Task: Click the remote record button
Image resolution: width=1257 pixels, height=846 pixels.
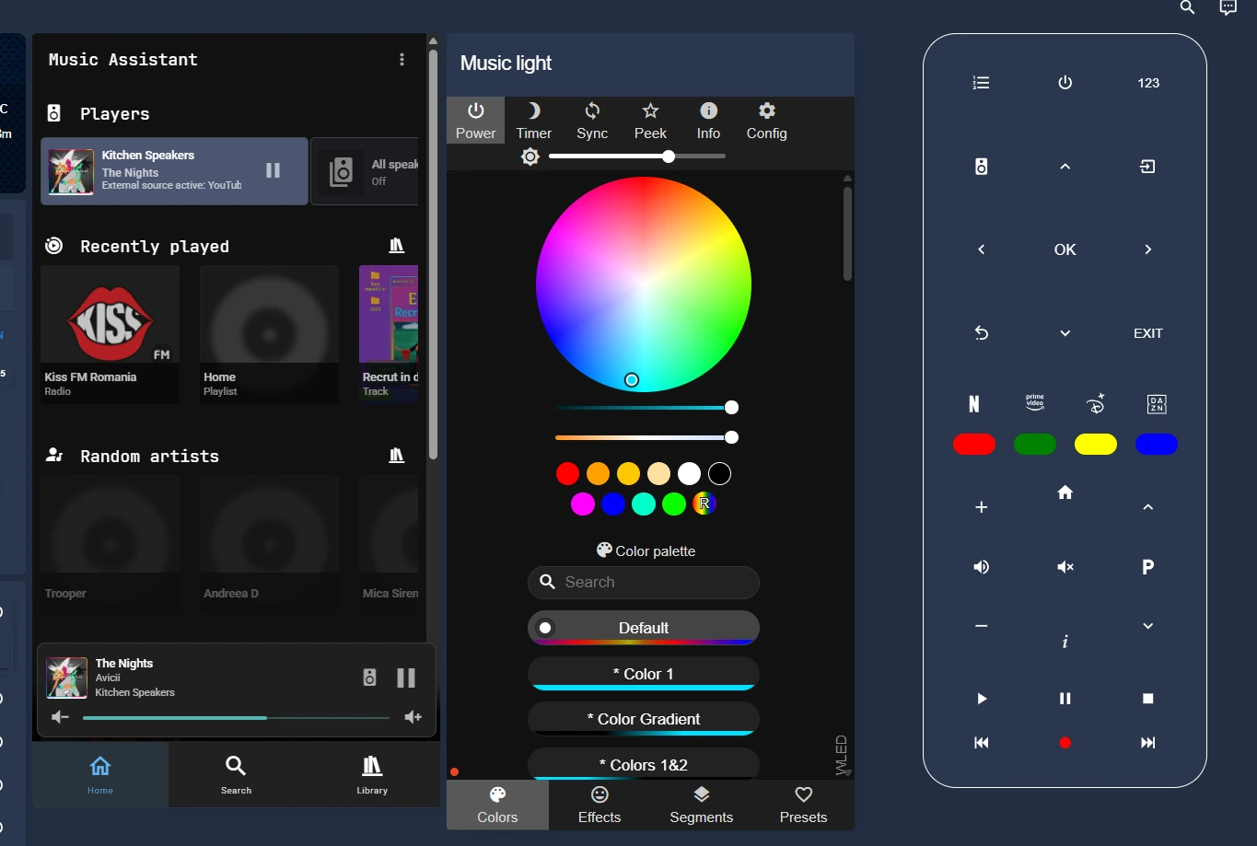Action: coord(1065,743)
